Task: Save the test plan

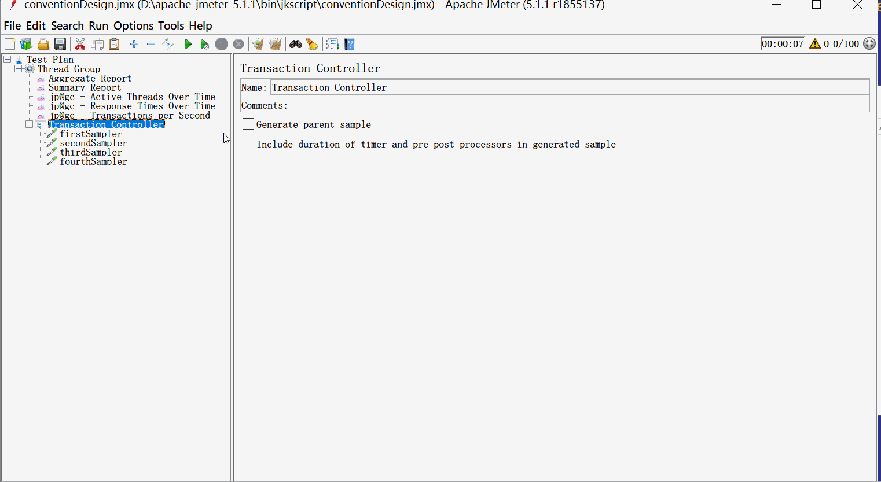Action: 60,44
